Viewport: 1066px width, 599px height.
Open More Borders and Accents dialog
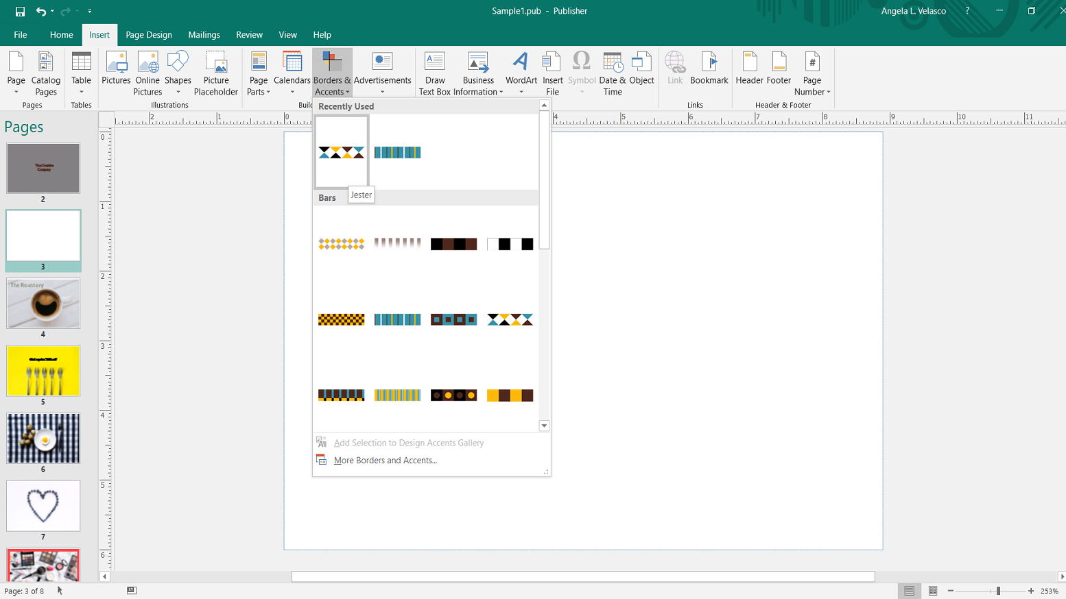point(385,461)
